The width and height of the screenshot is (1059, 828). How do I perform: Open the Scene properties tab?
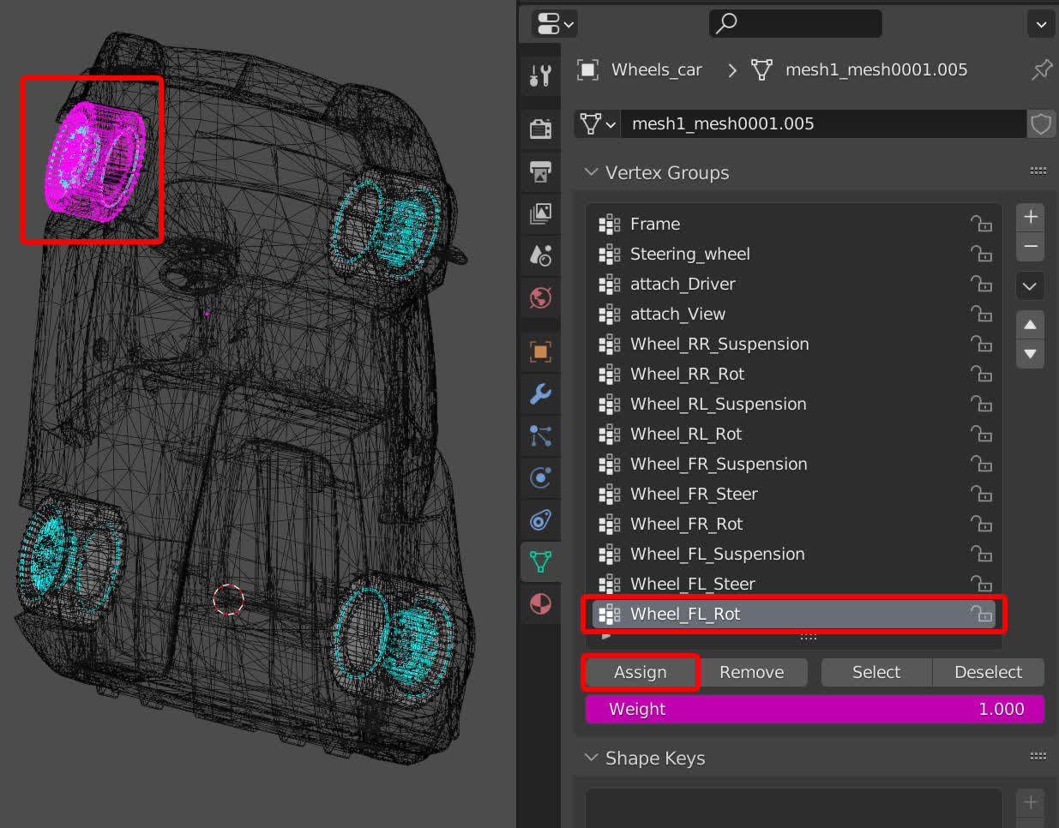540,255
